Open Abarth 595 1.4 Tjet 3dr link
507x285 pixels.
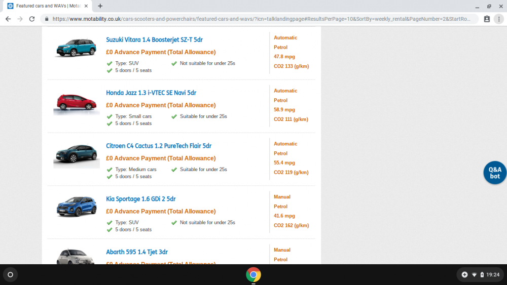click(x=137, y=252)
